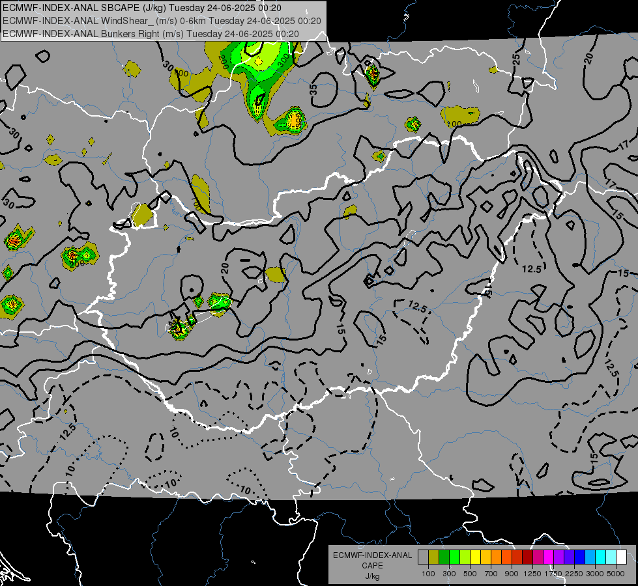Click the orange legend swatch
This screenshot has height=586, width=638.
point(497,557)
